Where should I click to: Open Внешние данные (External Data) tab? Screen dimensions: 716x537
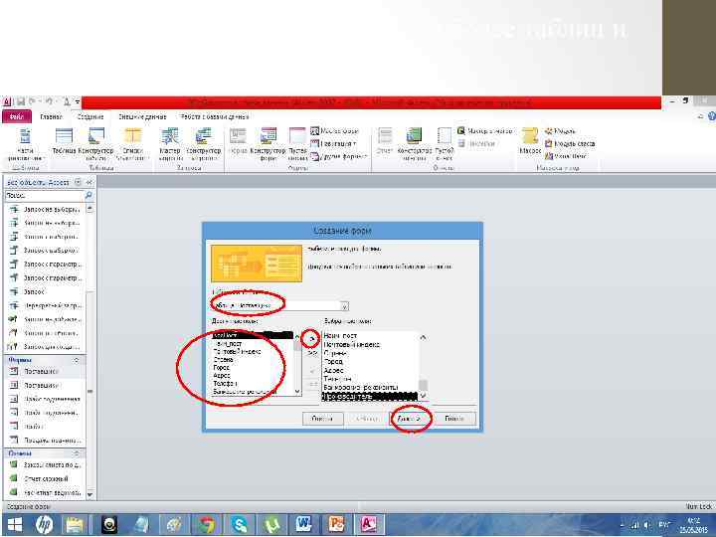142,117
